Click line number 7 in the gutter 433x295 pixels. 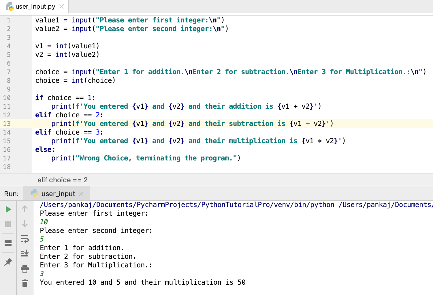point(9,72)
